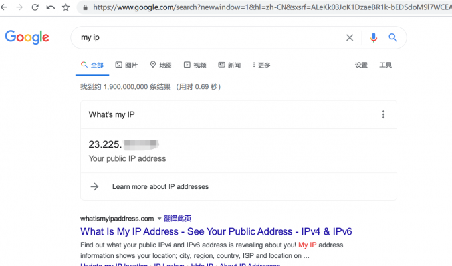
Task: Switch to the 视频 videos tab
Action: [x=195, y=65]
